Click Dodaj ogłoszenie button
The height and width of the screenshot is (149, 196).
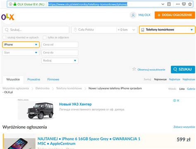click(x=175, y=15)
